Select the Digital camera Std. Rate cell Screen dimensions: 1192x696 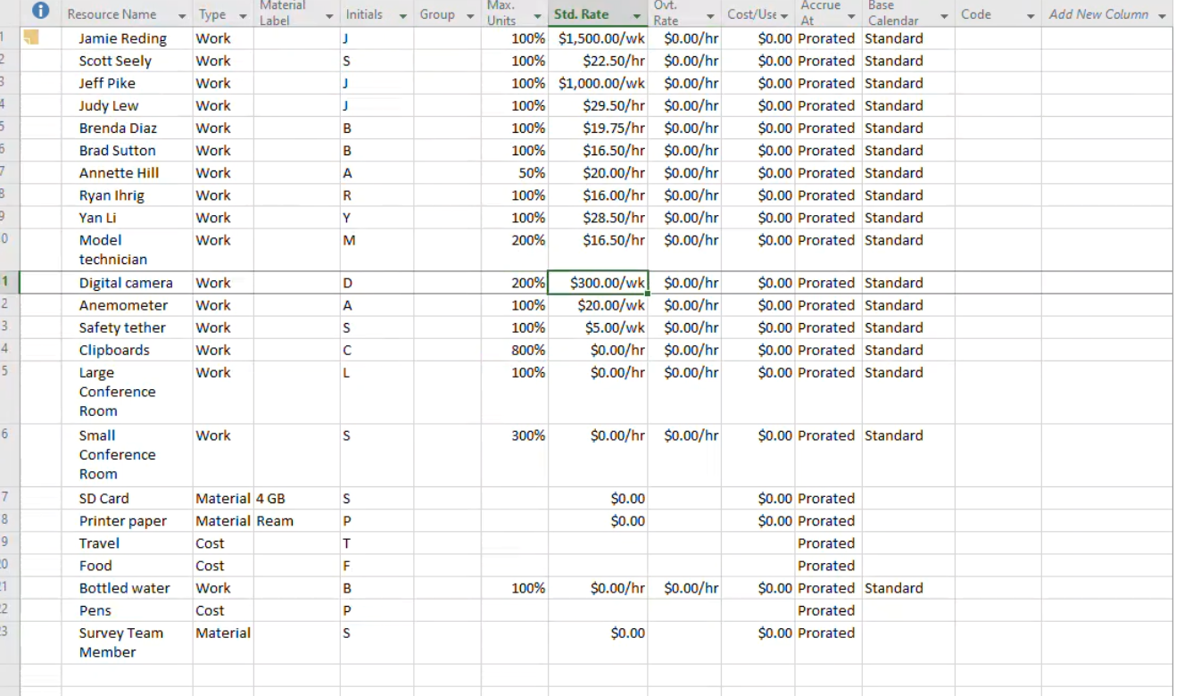coord(598,282)
